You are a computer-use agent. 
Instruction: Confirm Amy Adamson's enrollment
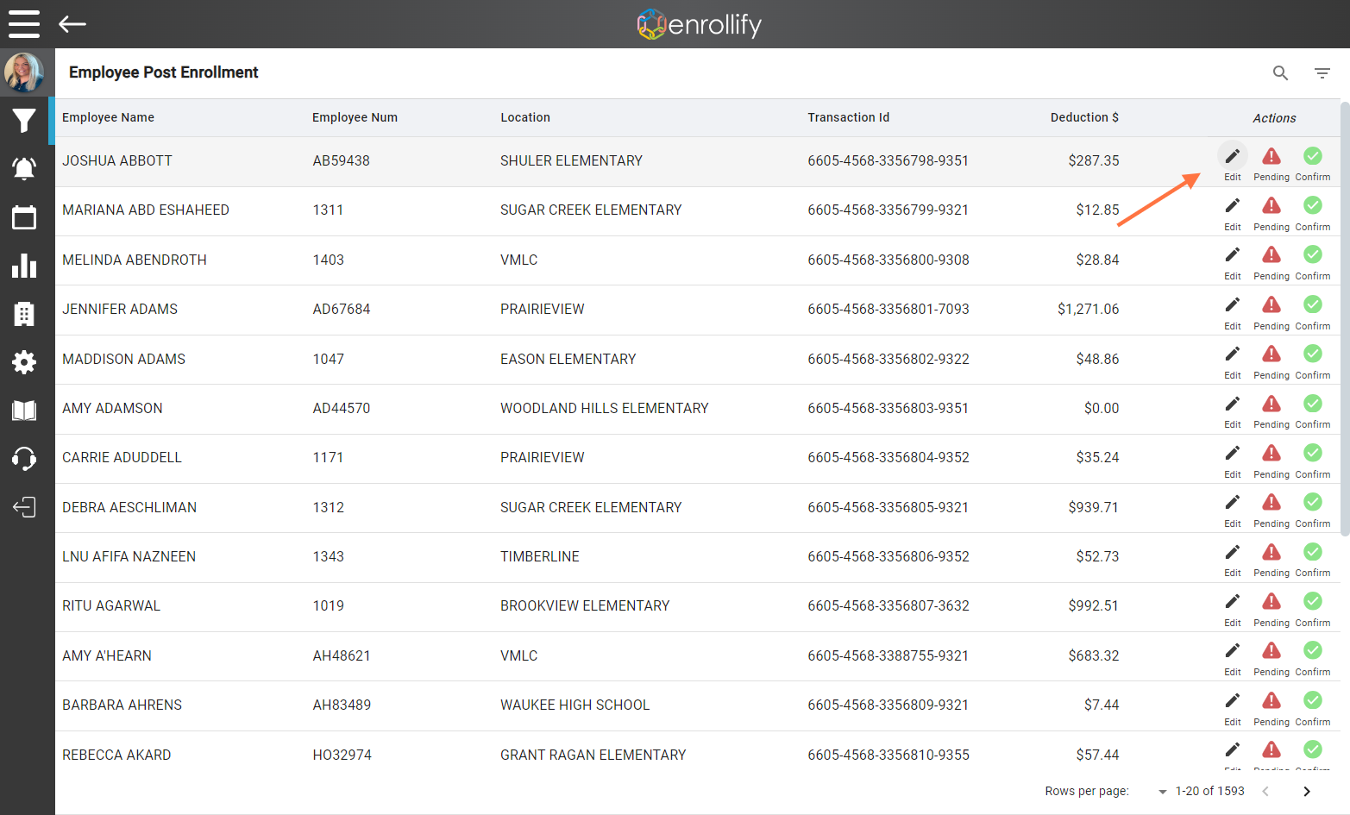[x=1313, y=411]
